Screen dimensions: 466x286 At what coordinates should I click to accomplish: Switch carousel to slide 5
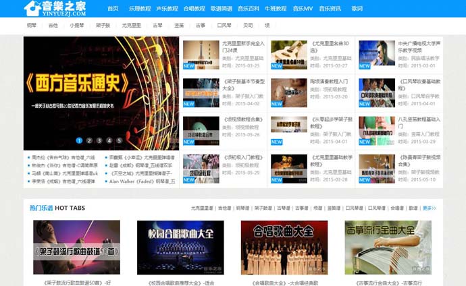(x=120, y=141)
